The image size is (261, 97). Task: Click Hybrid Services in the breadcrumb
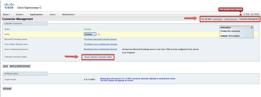231,19
